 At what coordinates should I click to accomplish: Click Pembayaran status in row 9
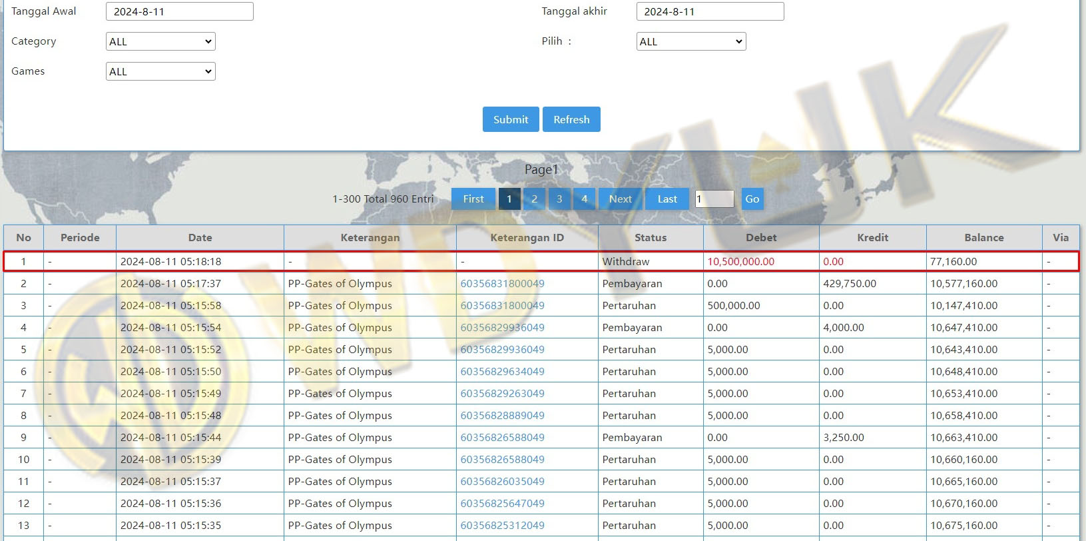click(x=632, y=437)
